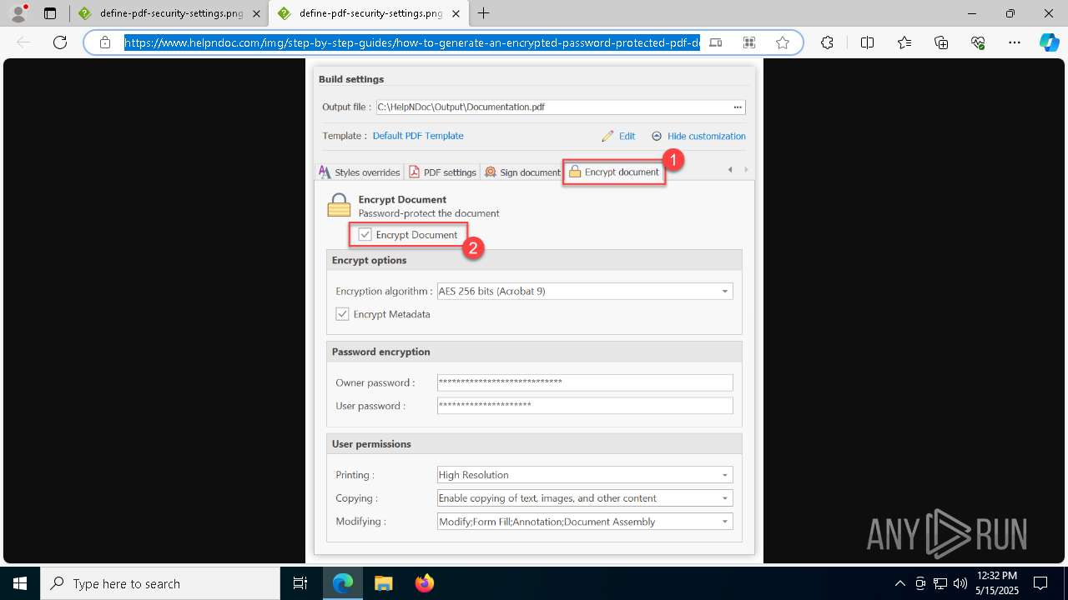Viewport: 1068px width, 600px height.
Task: Open the Edge profile icon
Action: click(x=18, y=13)
